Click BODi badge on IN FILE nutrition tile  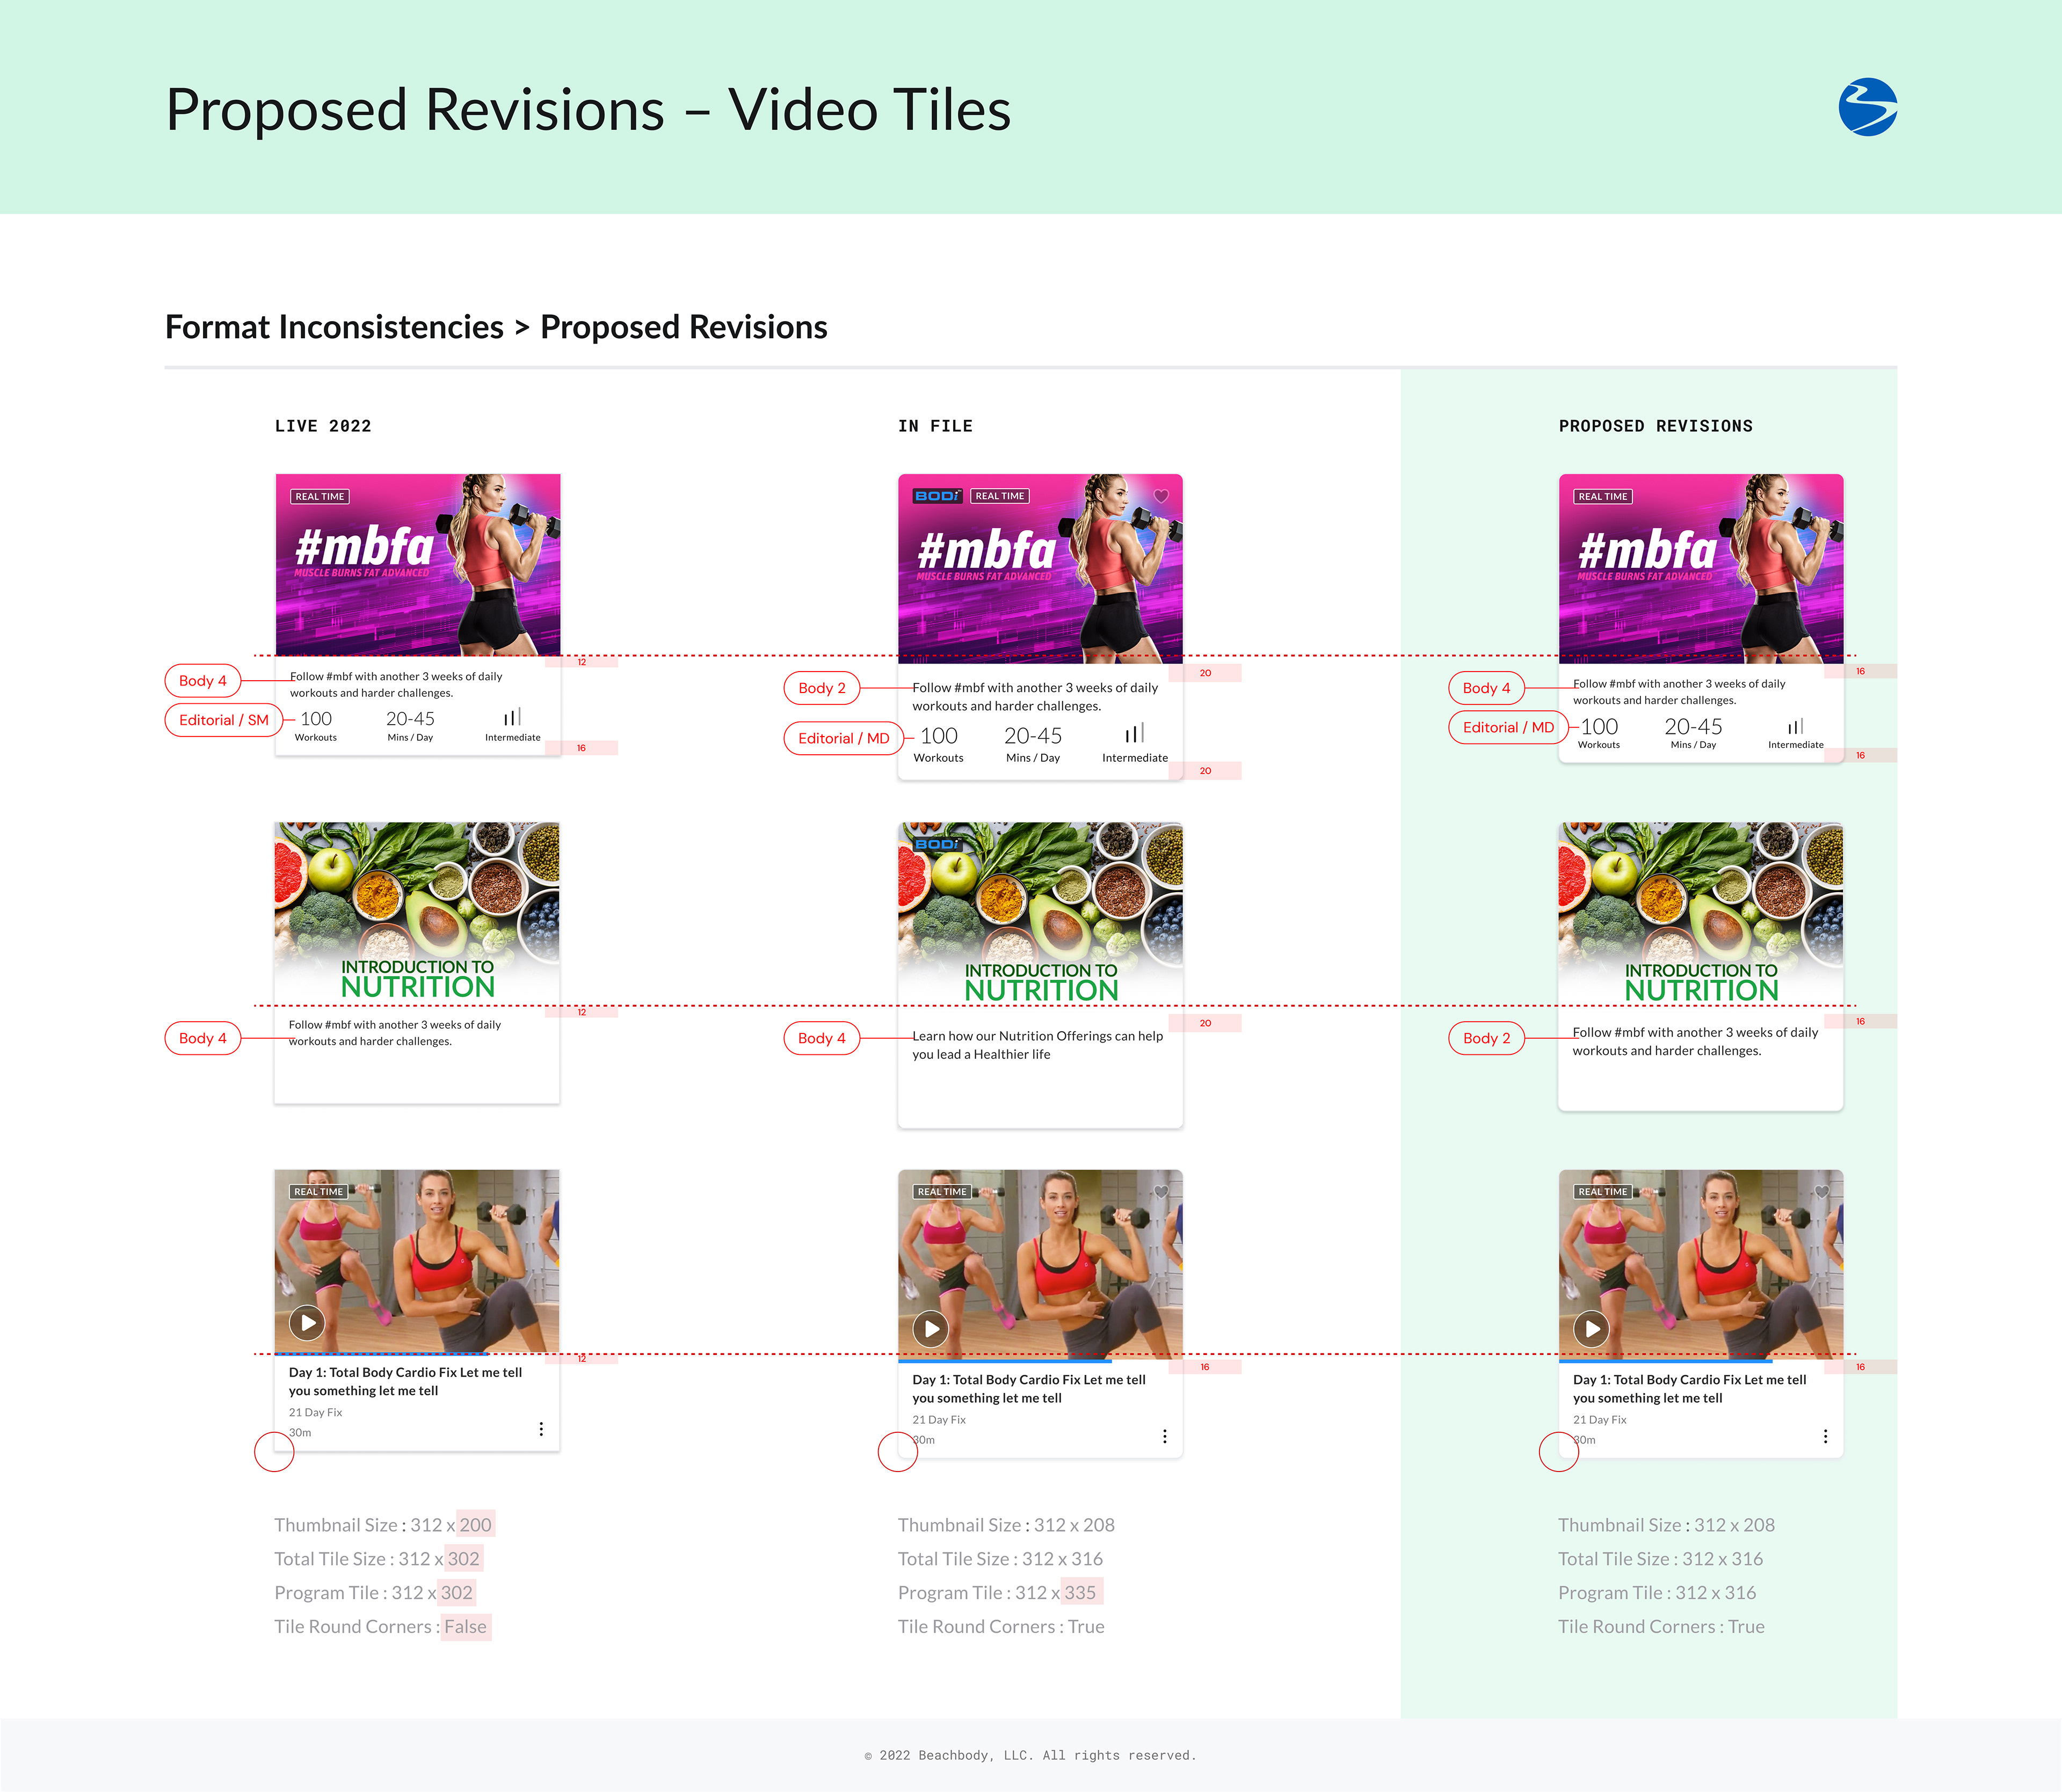(938, 844)
